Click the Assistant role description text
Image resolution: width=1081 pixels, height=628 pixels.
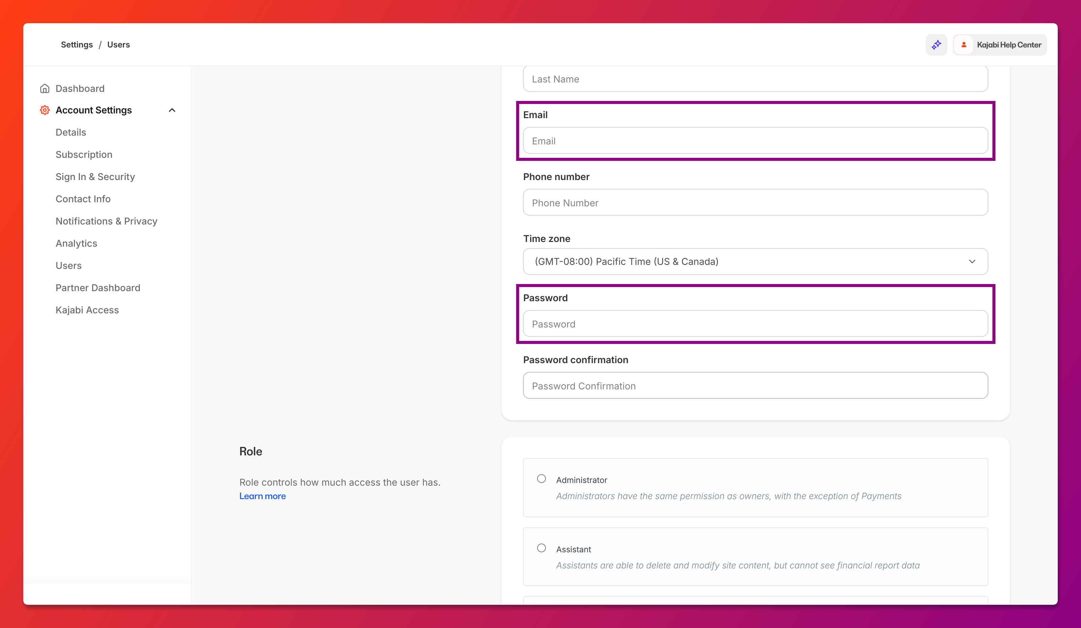coord(738,565)
